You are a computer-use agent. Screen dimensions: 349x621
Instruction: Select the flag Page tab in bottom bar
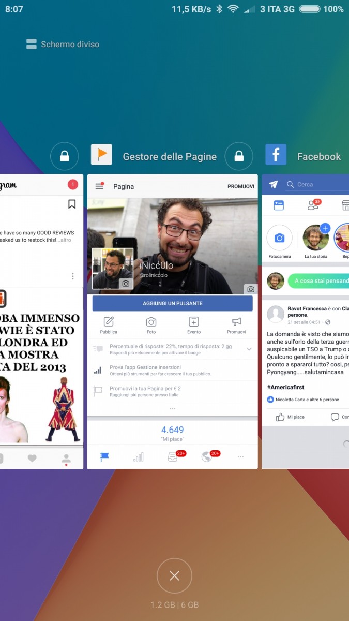coord(104,456)
